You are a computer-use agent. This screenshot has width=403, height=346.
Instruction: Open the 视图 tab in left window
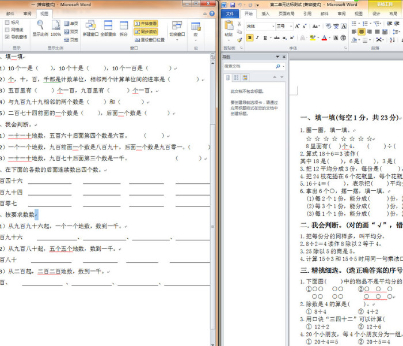(x=44, y=14)
